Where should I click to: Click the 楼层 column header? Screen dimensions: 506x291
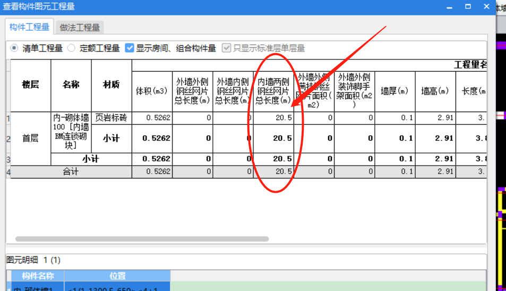point(31,85)
